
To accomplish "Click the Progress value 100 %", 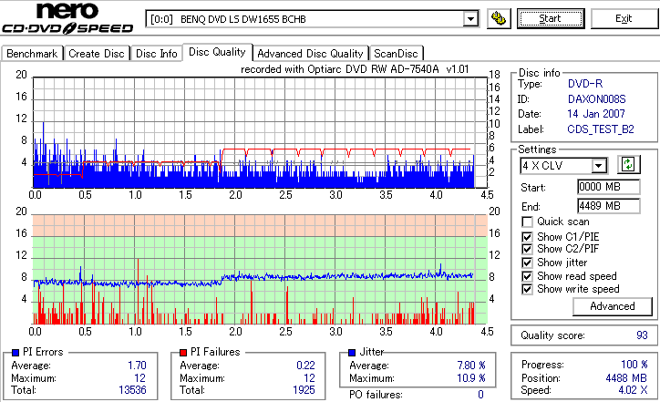I will [634, 365].
